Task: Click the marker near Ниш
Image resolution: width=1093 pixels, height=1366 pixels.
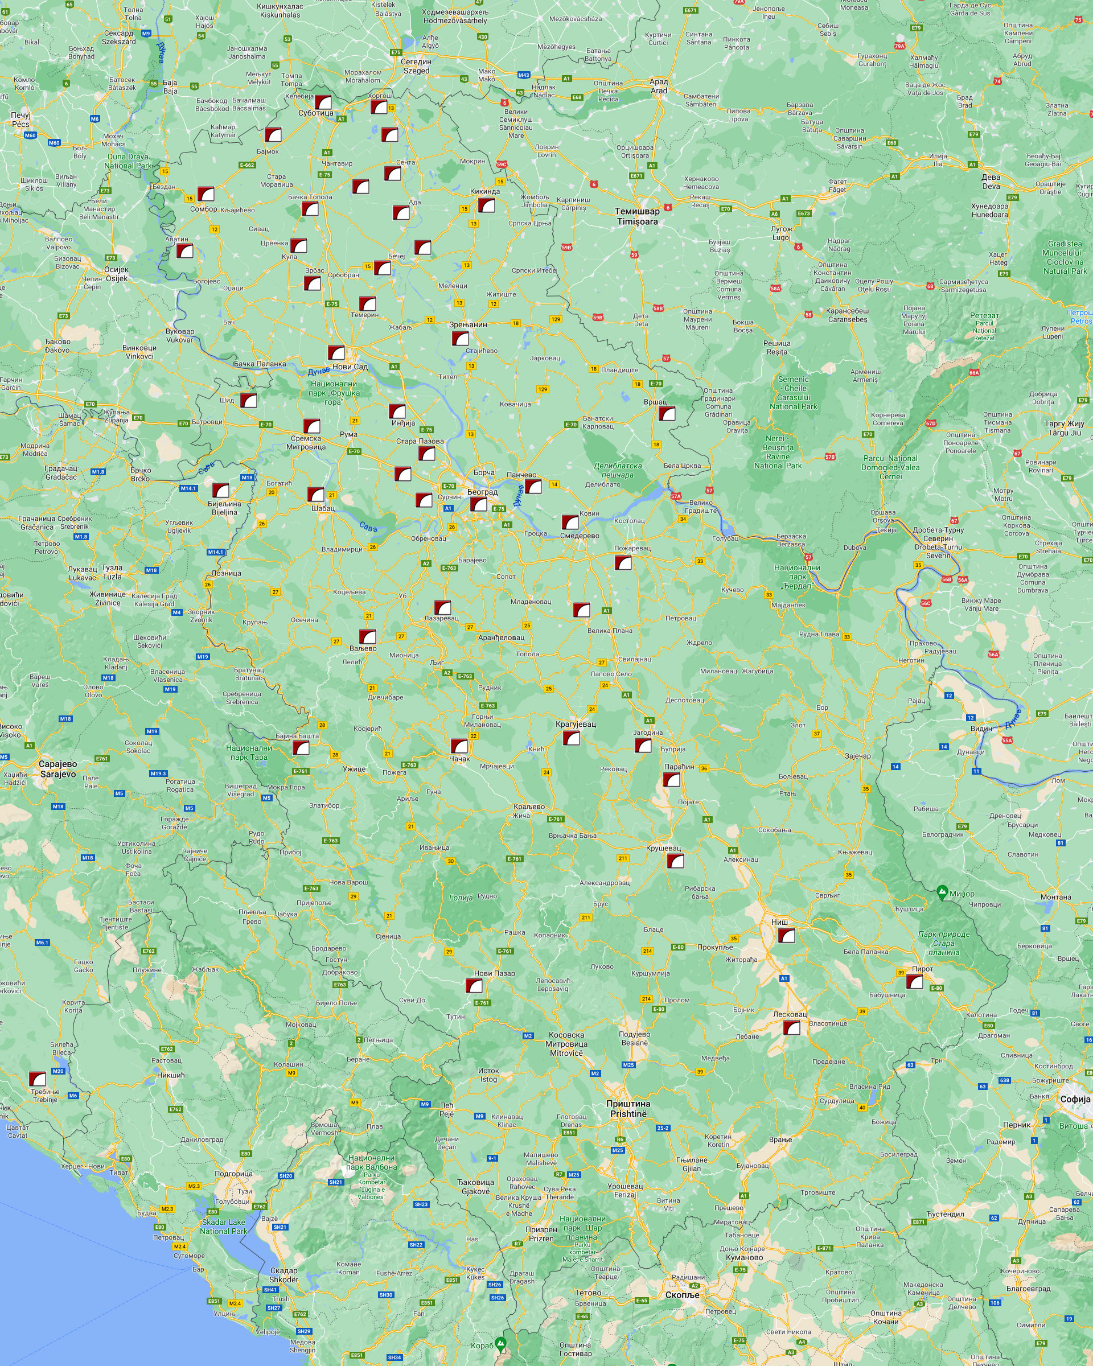Action: tap(786, 936)
